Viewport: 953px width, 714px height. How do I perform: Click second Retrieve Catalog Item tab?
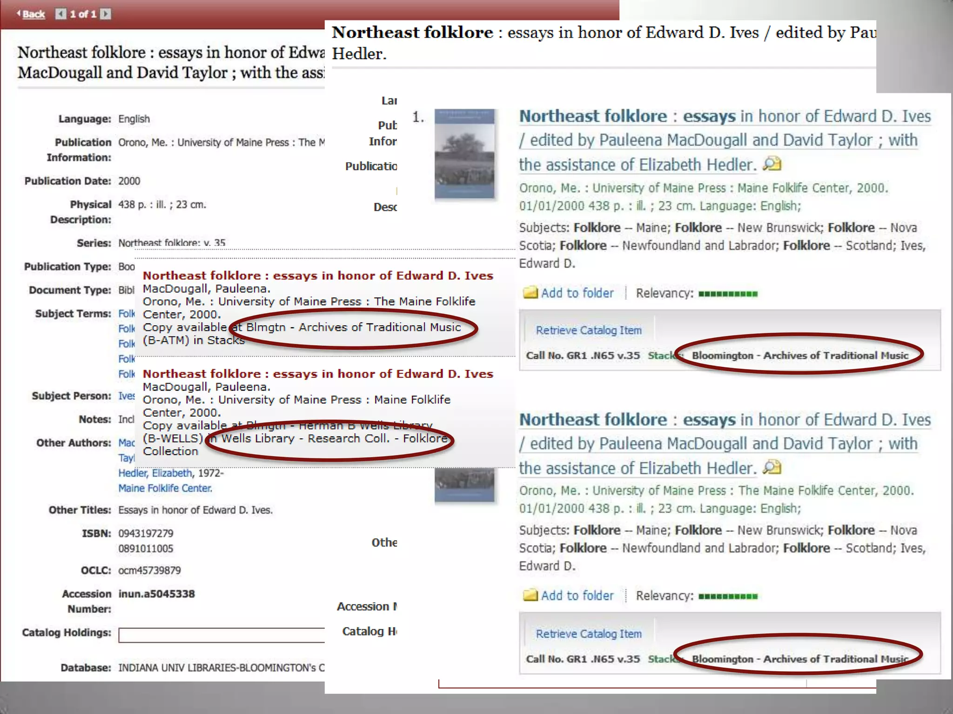click(589, 634)
